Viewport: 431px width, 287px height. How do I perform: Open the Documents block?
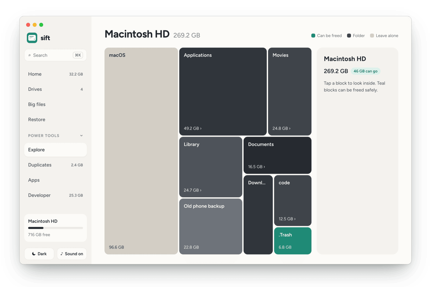coord(277,155)
